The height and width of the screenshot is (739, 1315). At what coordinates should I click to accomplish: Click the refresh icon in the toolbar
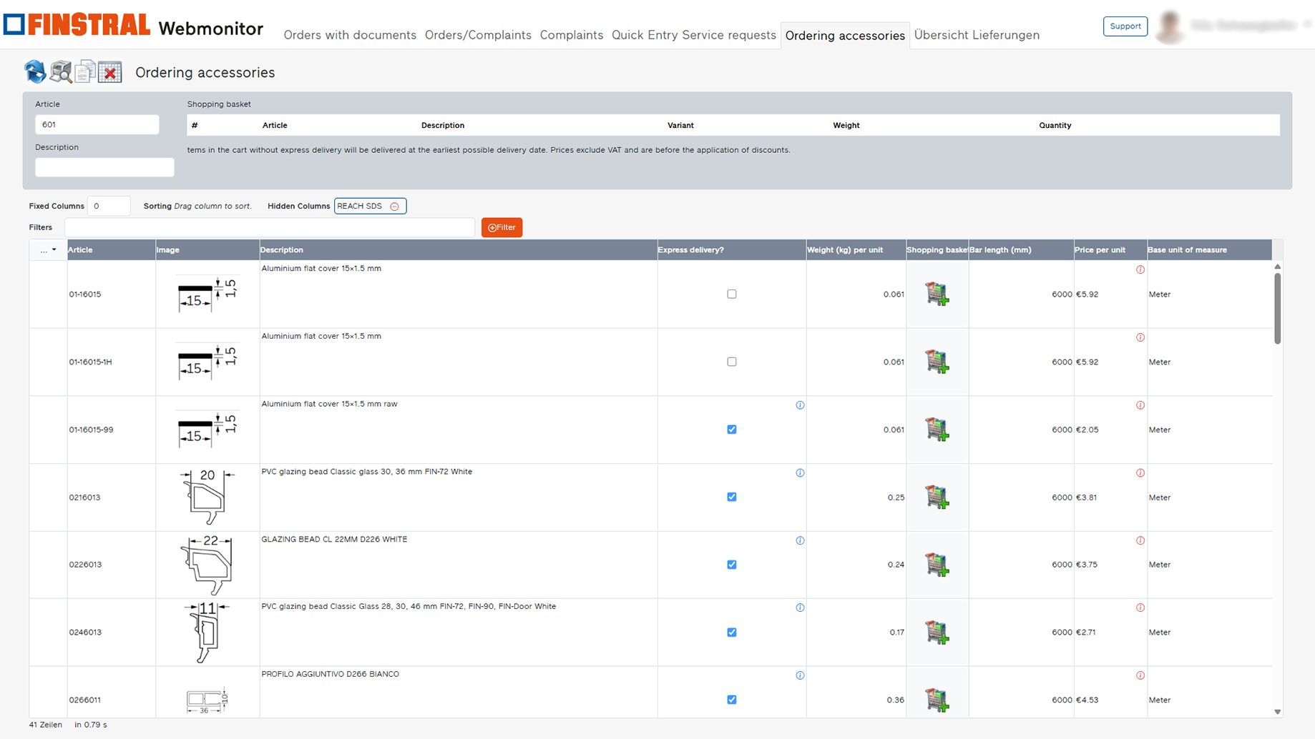coord(35,71)
